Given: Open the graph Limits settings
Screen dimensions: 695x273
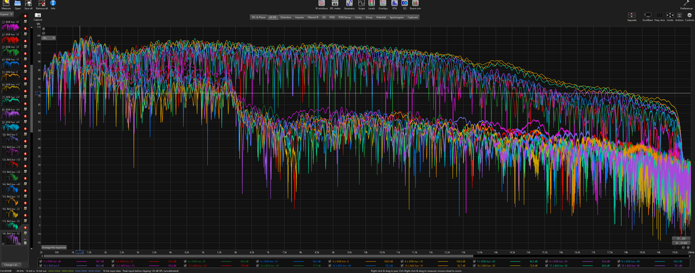Looking at the screenshot, I should click(x=670, y=16).
